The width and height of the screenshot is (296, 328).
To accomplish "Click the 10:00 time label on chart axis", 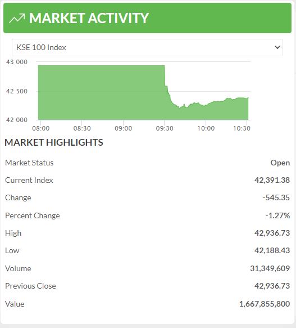I will pos(206,128).
